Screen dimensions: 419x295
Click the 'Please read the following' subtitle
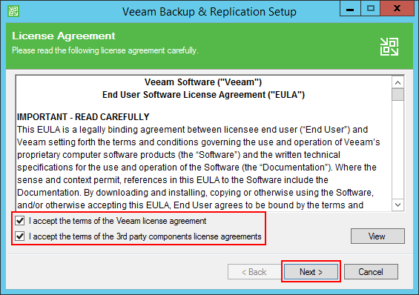[105, 50]
